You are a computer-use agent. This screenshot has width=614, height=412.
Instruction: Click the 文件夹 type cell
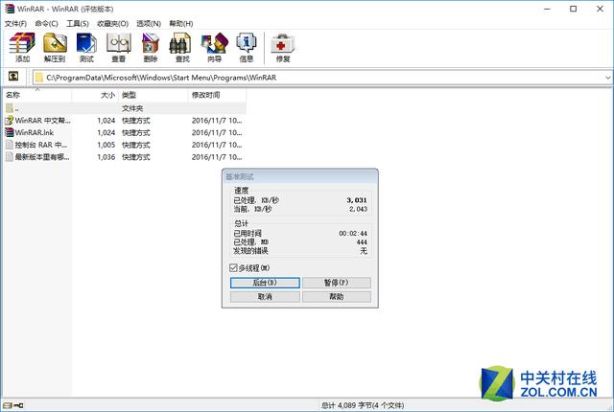132,108
